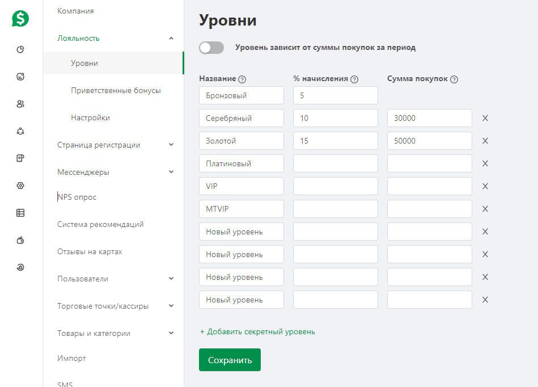Click help icon next to % начисления
The width and height of the screenshot is (538, 387).
point(354,79)
